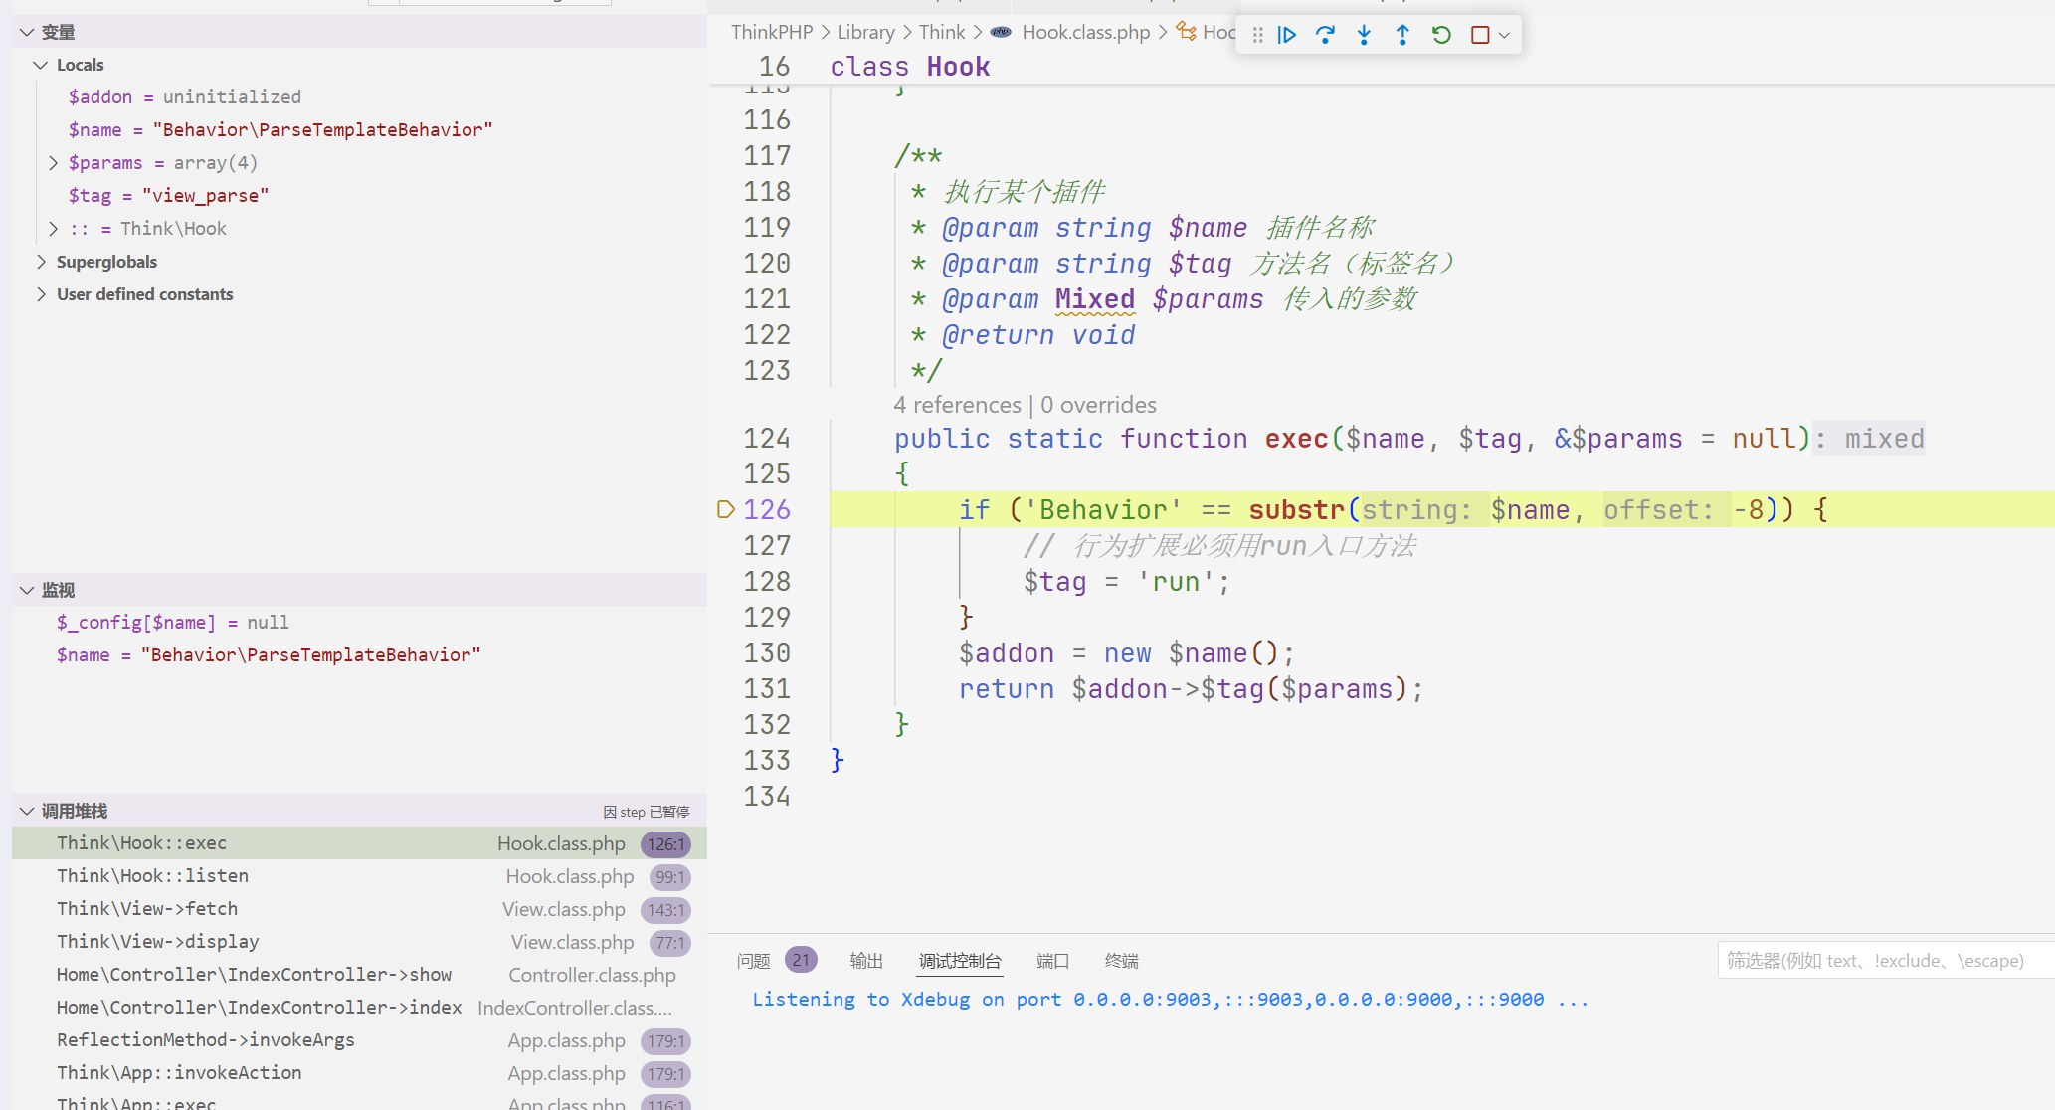Click the debug console filter input

(1884, 961)
